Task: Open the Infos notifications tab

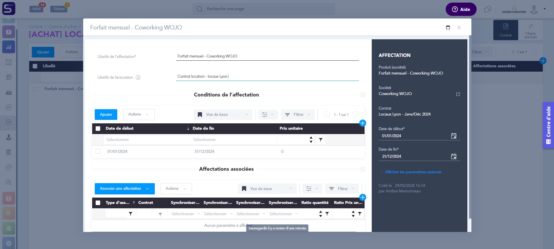Action: (36, 9)
